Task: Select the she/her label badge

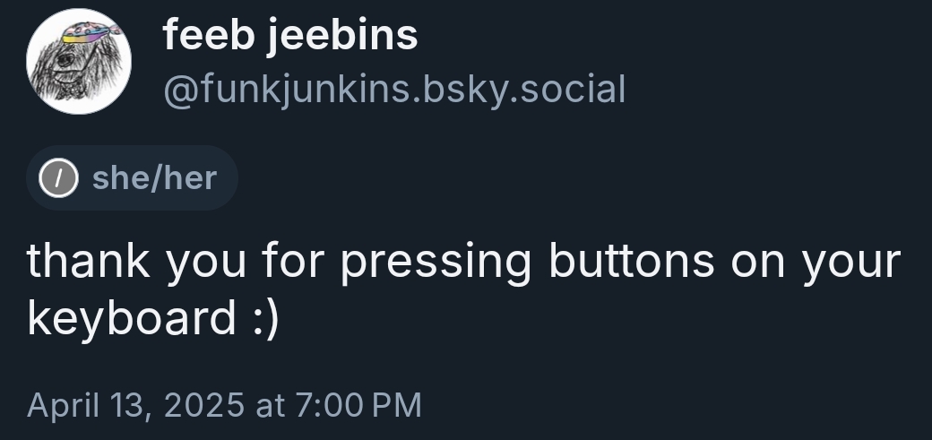Action: 132,177
